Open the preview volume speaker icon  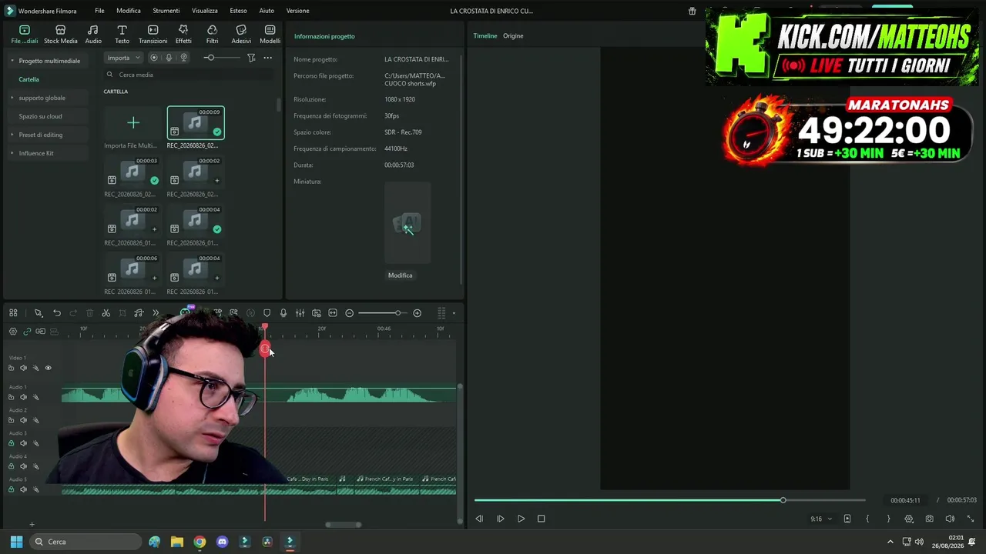pos(950,519)
